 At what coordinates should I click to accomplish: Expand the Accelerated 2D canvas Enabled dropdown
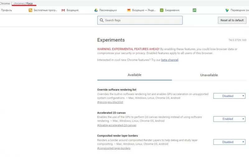pyautogui.click(x=229, y=119)
